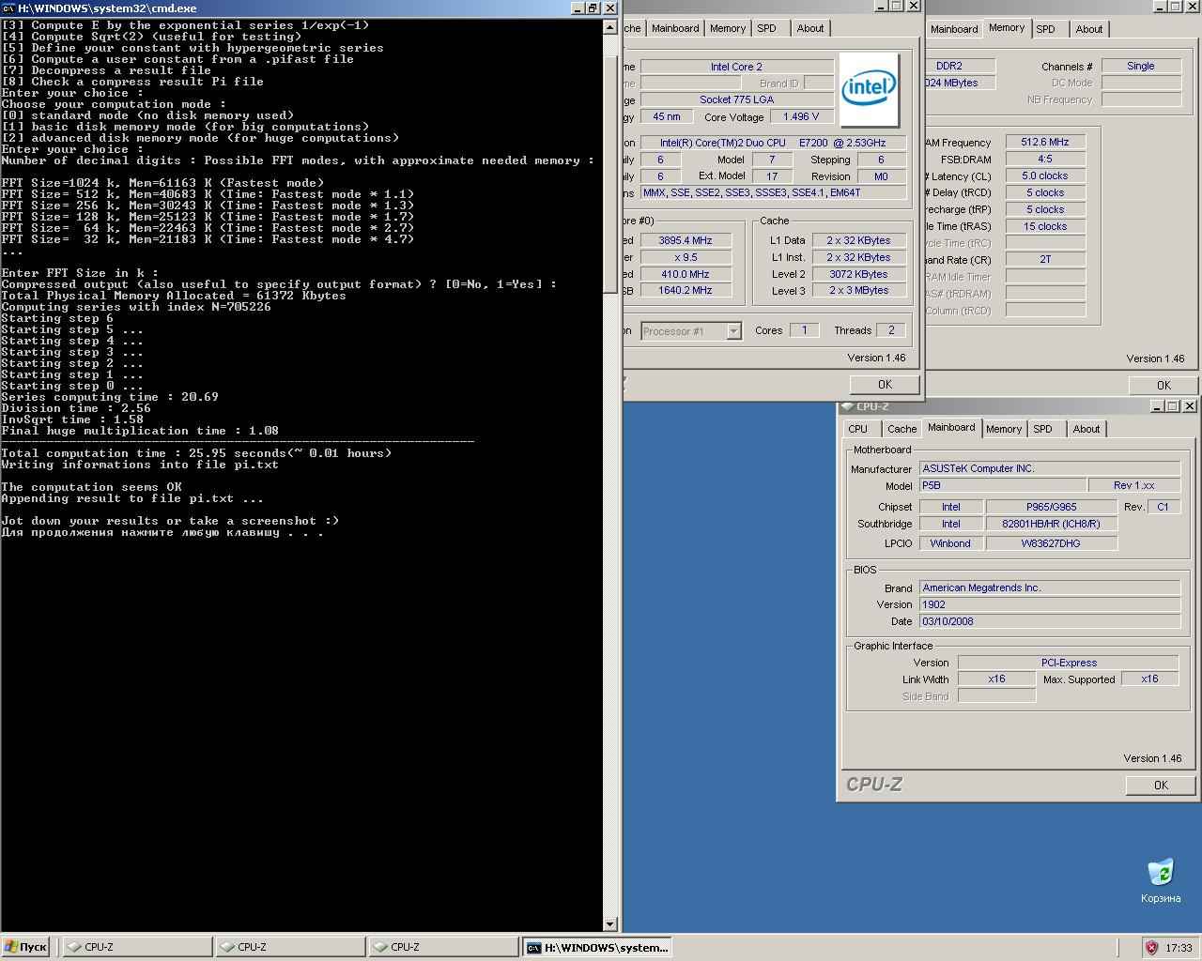Click the CAS Latency 5.0 clocks value
This screenshot has width=1202, height=961.
point(1045,175)
